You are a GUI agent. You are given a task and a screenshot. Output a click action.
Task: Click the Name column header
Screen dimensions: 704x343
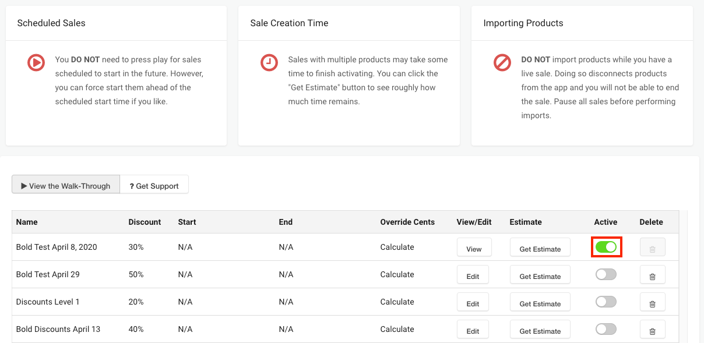coord(27,222)
